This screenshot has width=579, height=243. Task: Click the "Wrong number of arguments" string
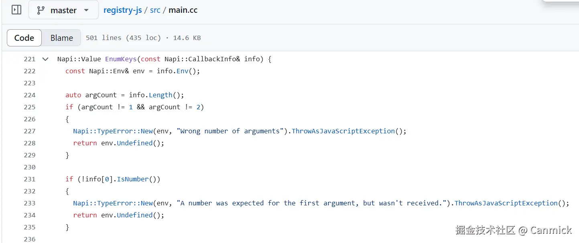230,131
